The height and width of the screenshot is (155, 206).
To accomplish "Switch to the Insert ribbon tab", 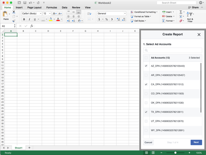I will (x=19, y=8).
